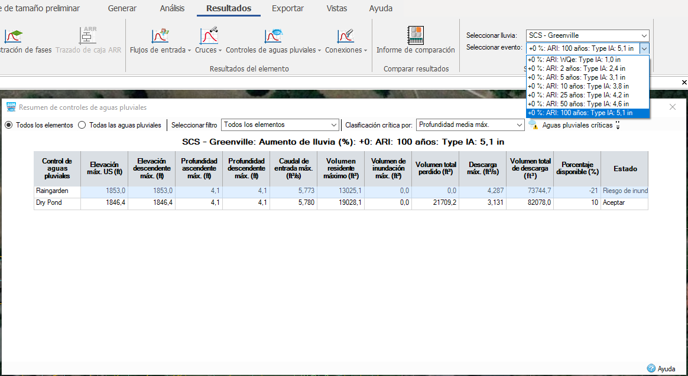
Task: Choose the ARI 100 años 5,1 in event
Action: click(x=588, y=113)
